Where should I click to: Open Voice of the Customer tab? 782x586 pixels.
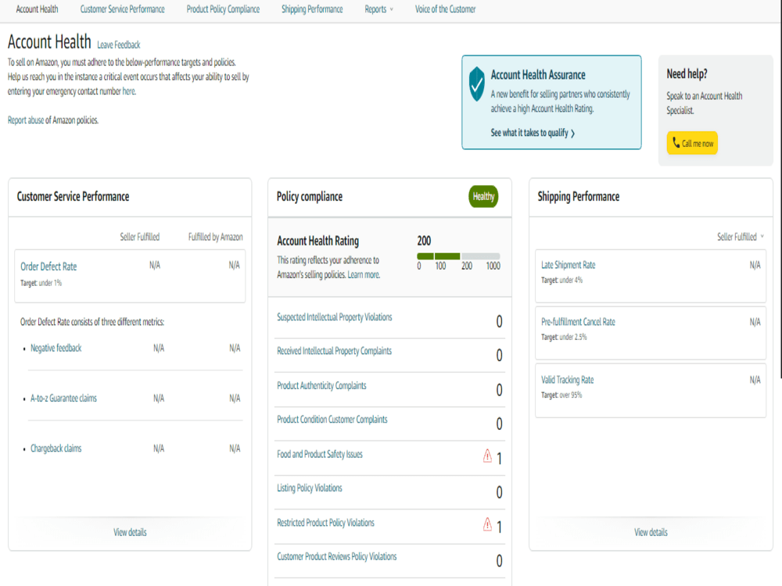coord(446,9)
